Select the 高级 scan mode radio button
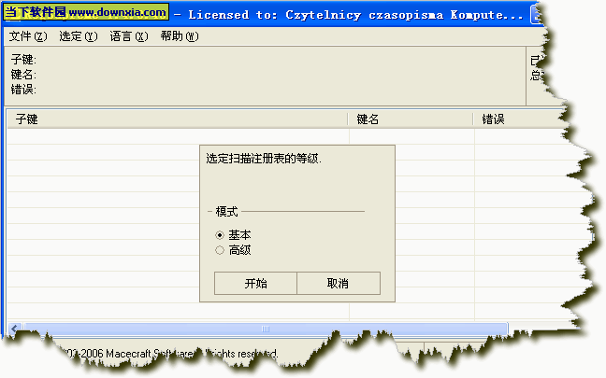Image resolution: width=606 pixels, height=378 pixels. click(x=220, y=250)
